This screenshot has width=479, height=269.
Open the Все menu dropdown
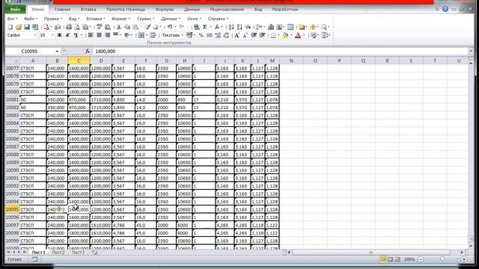click(x=13, y=19)
